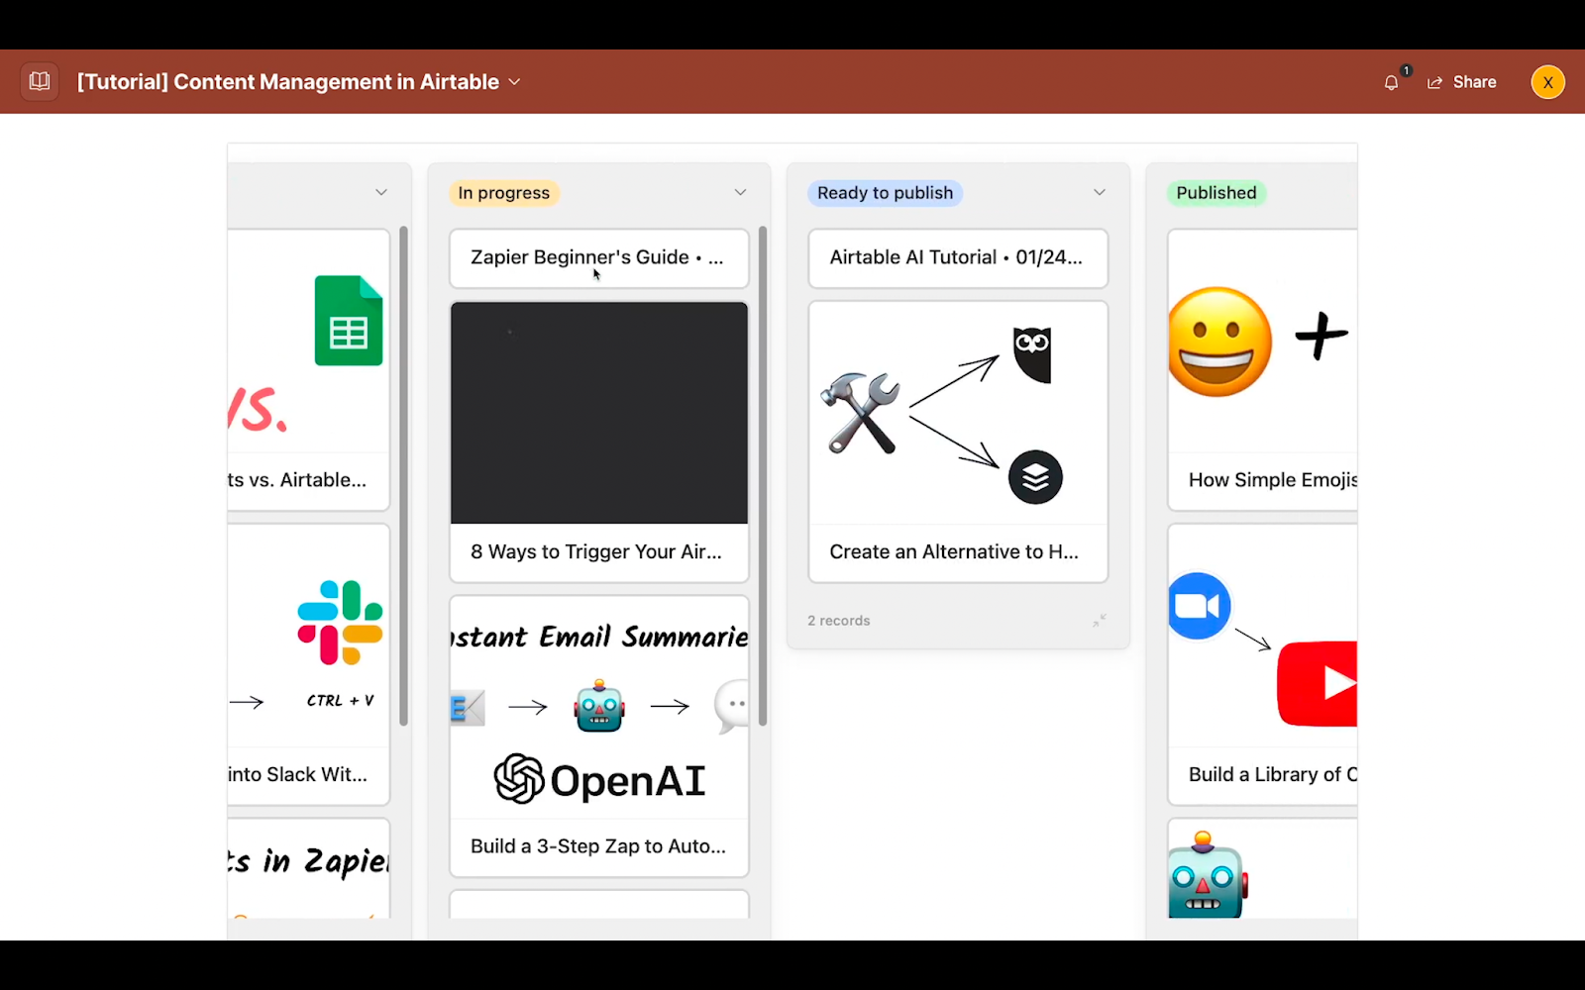Click the ts in Zapier handwritten card heading
Screen dimensions: 1585x990
pyautogui.click(x=308, y=861)
